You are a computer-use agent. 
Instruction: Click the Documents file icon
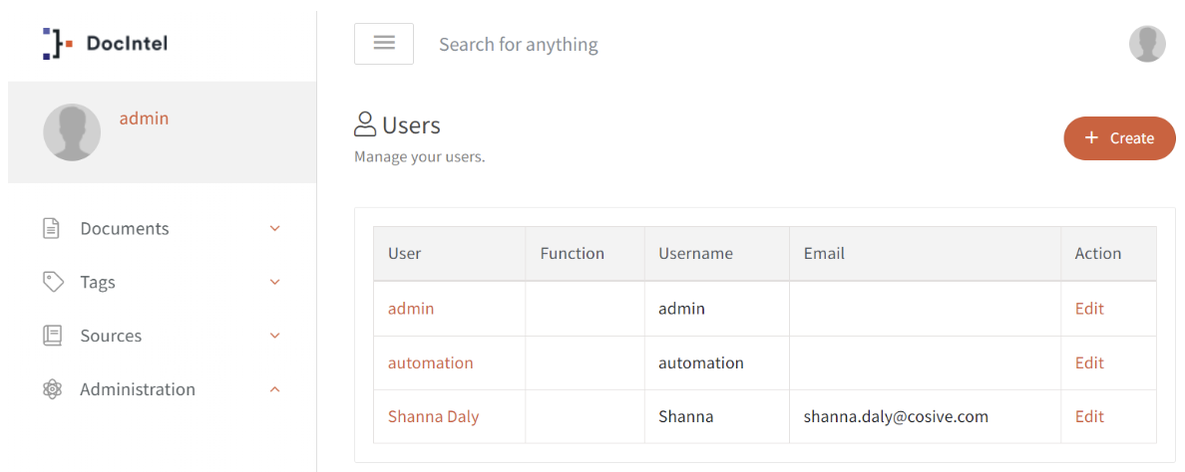coord(52,229)
